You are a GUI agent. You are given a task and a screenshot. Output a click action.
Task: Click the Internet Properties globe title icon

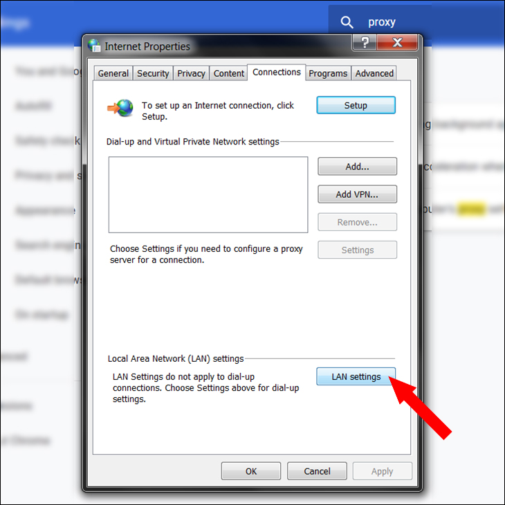pos(94,46)
